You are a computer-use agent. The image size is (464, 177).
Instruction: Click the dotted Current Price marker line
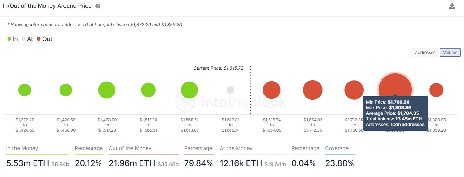[251, 90]
